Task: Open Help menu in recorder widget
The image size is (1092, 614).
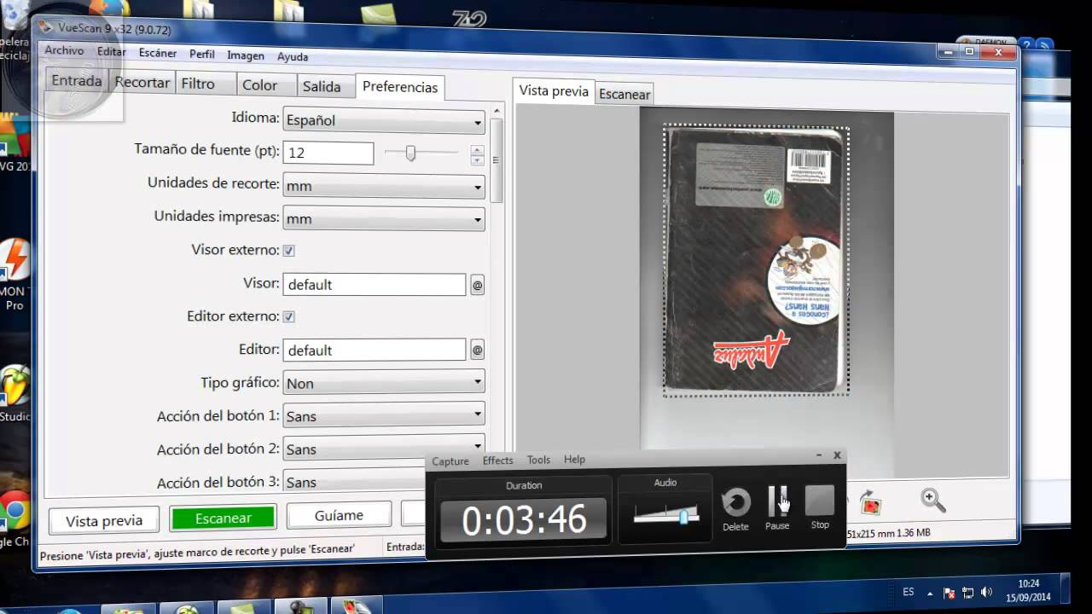Action: (x=574, y=459)
